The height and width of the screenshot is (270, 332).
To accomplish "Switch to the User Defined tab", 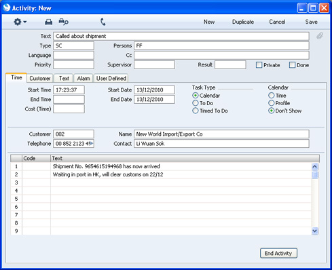I will tap(111, 78).
